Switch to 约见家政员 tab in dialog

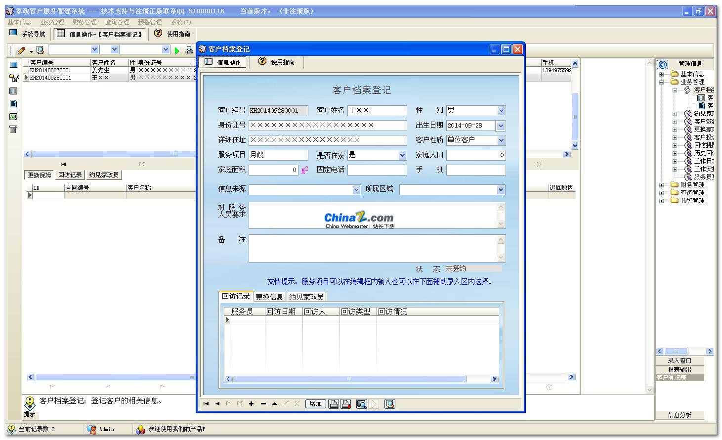coord(306,297)
